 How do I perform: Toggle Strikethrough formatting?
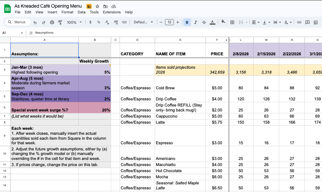click(204, 22)
